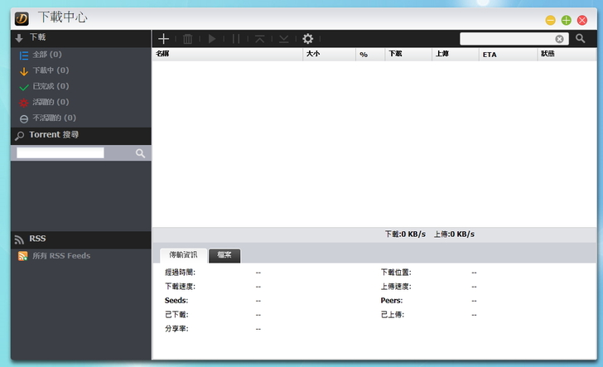Image resolution: width=603 pixels, height=367 pixels.
Task: Click the Torrent search input field
Action: (x=60, y=153)
